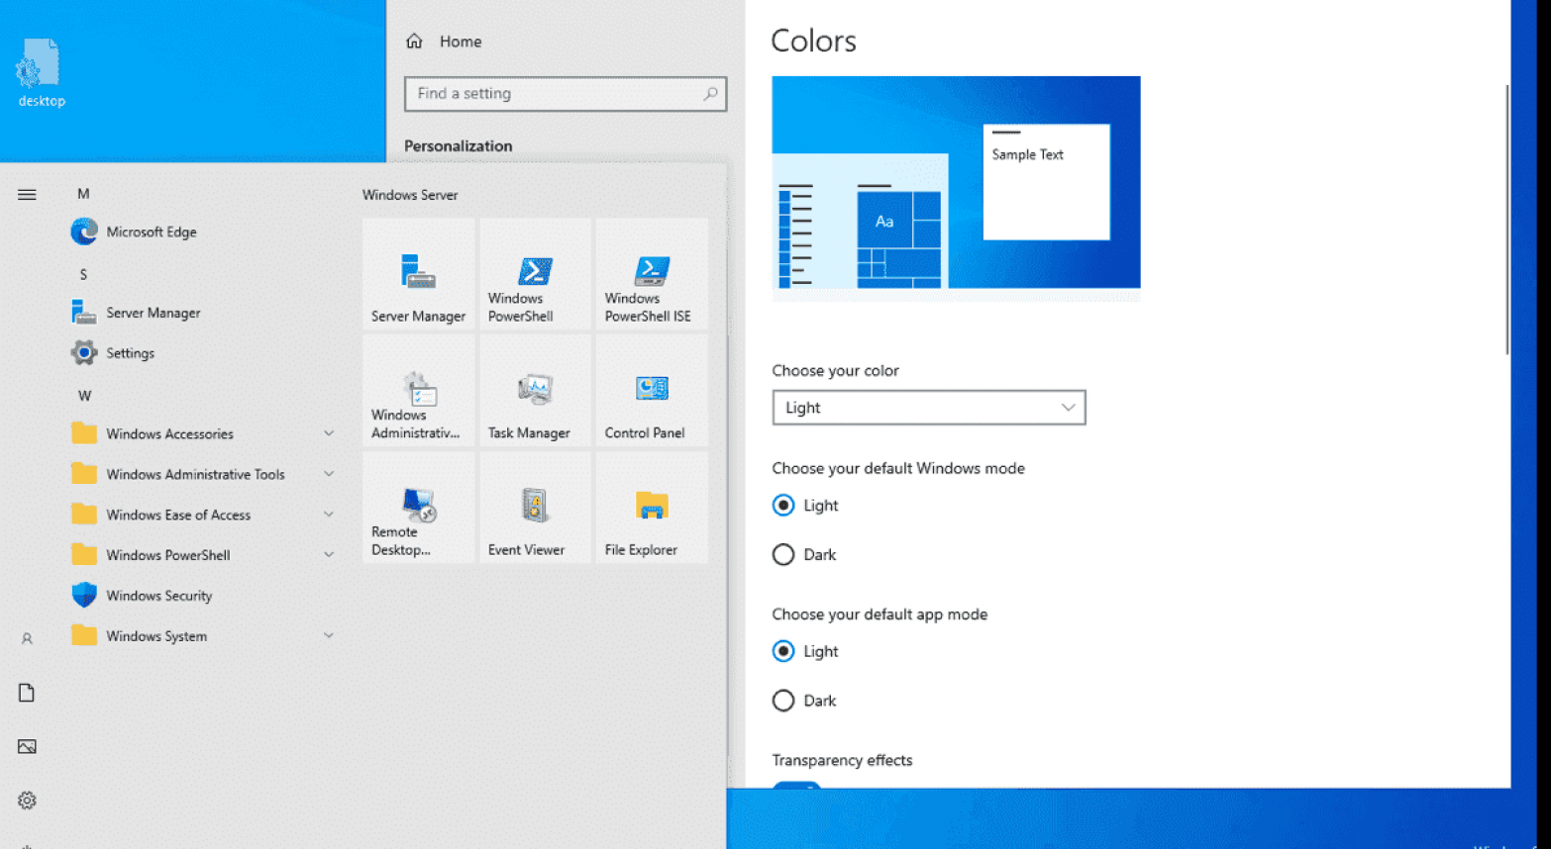
Task: Click the Colors page title
Action: [813, 41]
